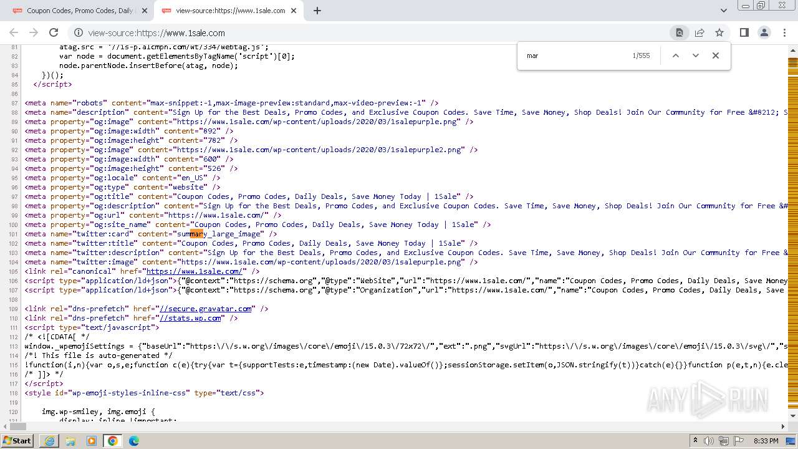Viewport: 798px width, 449px height.
Task: Click the horizontal scrollbar left arrow
Action: tap(4, 427)
